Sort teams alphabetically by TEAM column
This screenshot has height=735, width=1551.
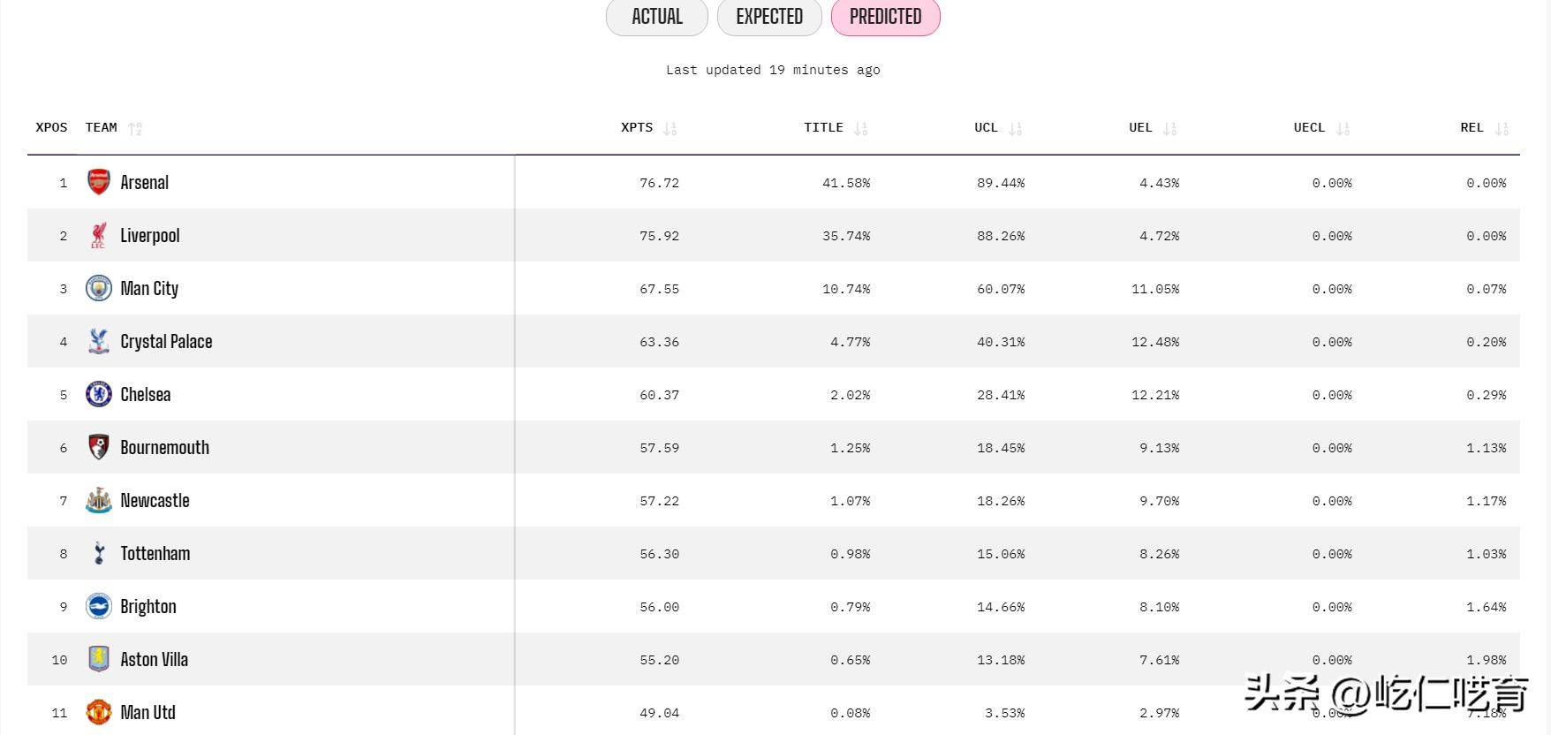tap(135, 128)
